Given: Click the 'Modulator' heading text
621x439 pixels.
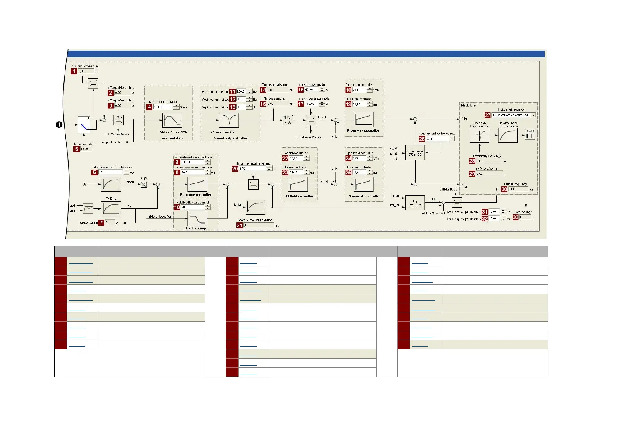Looking at the screenshot, I should (469, 106).
